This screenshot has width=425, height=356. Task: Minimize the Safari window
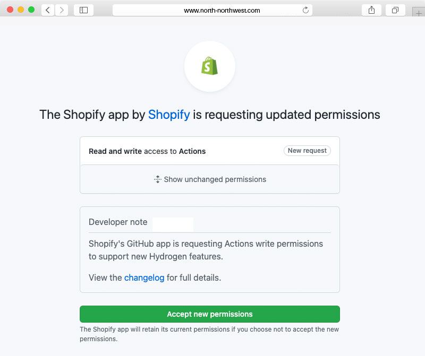click(x=21, y=10)
